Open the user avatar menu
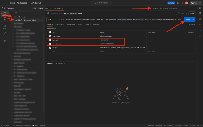 pyautogui.click(x=186, y=3)
